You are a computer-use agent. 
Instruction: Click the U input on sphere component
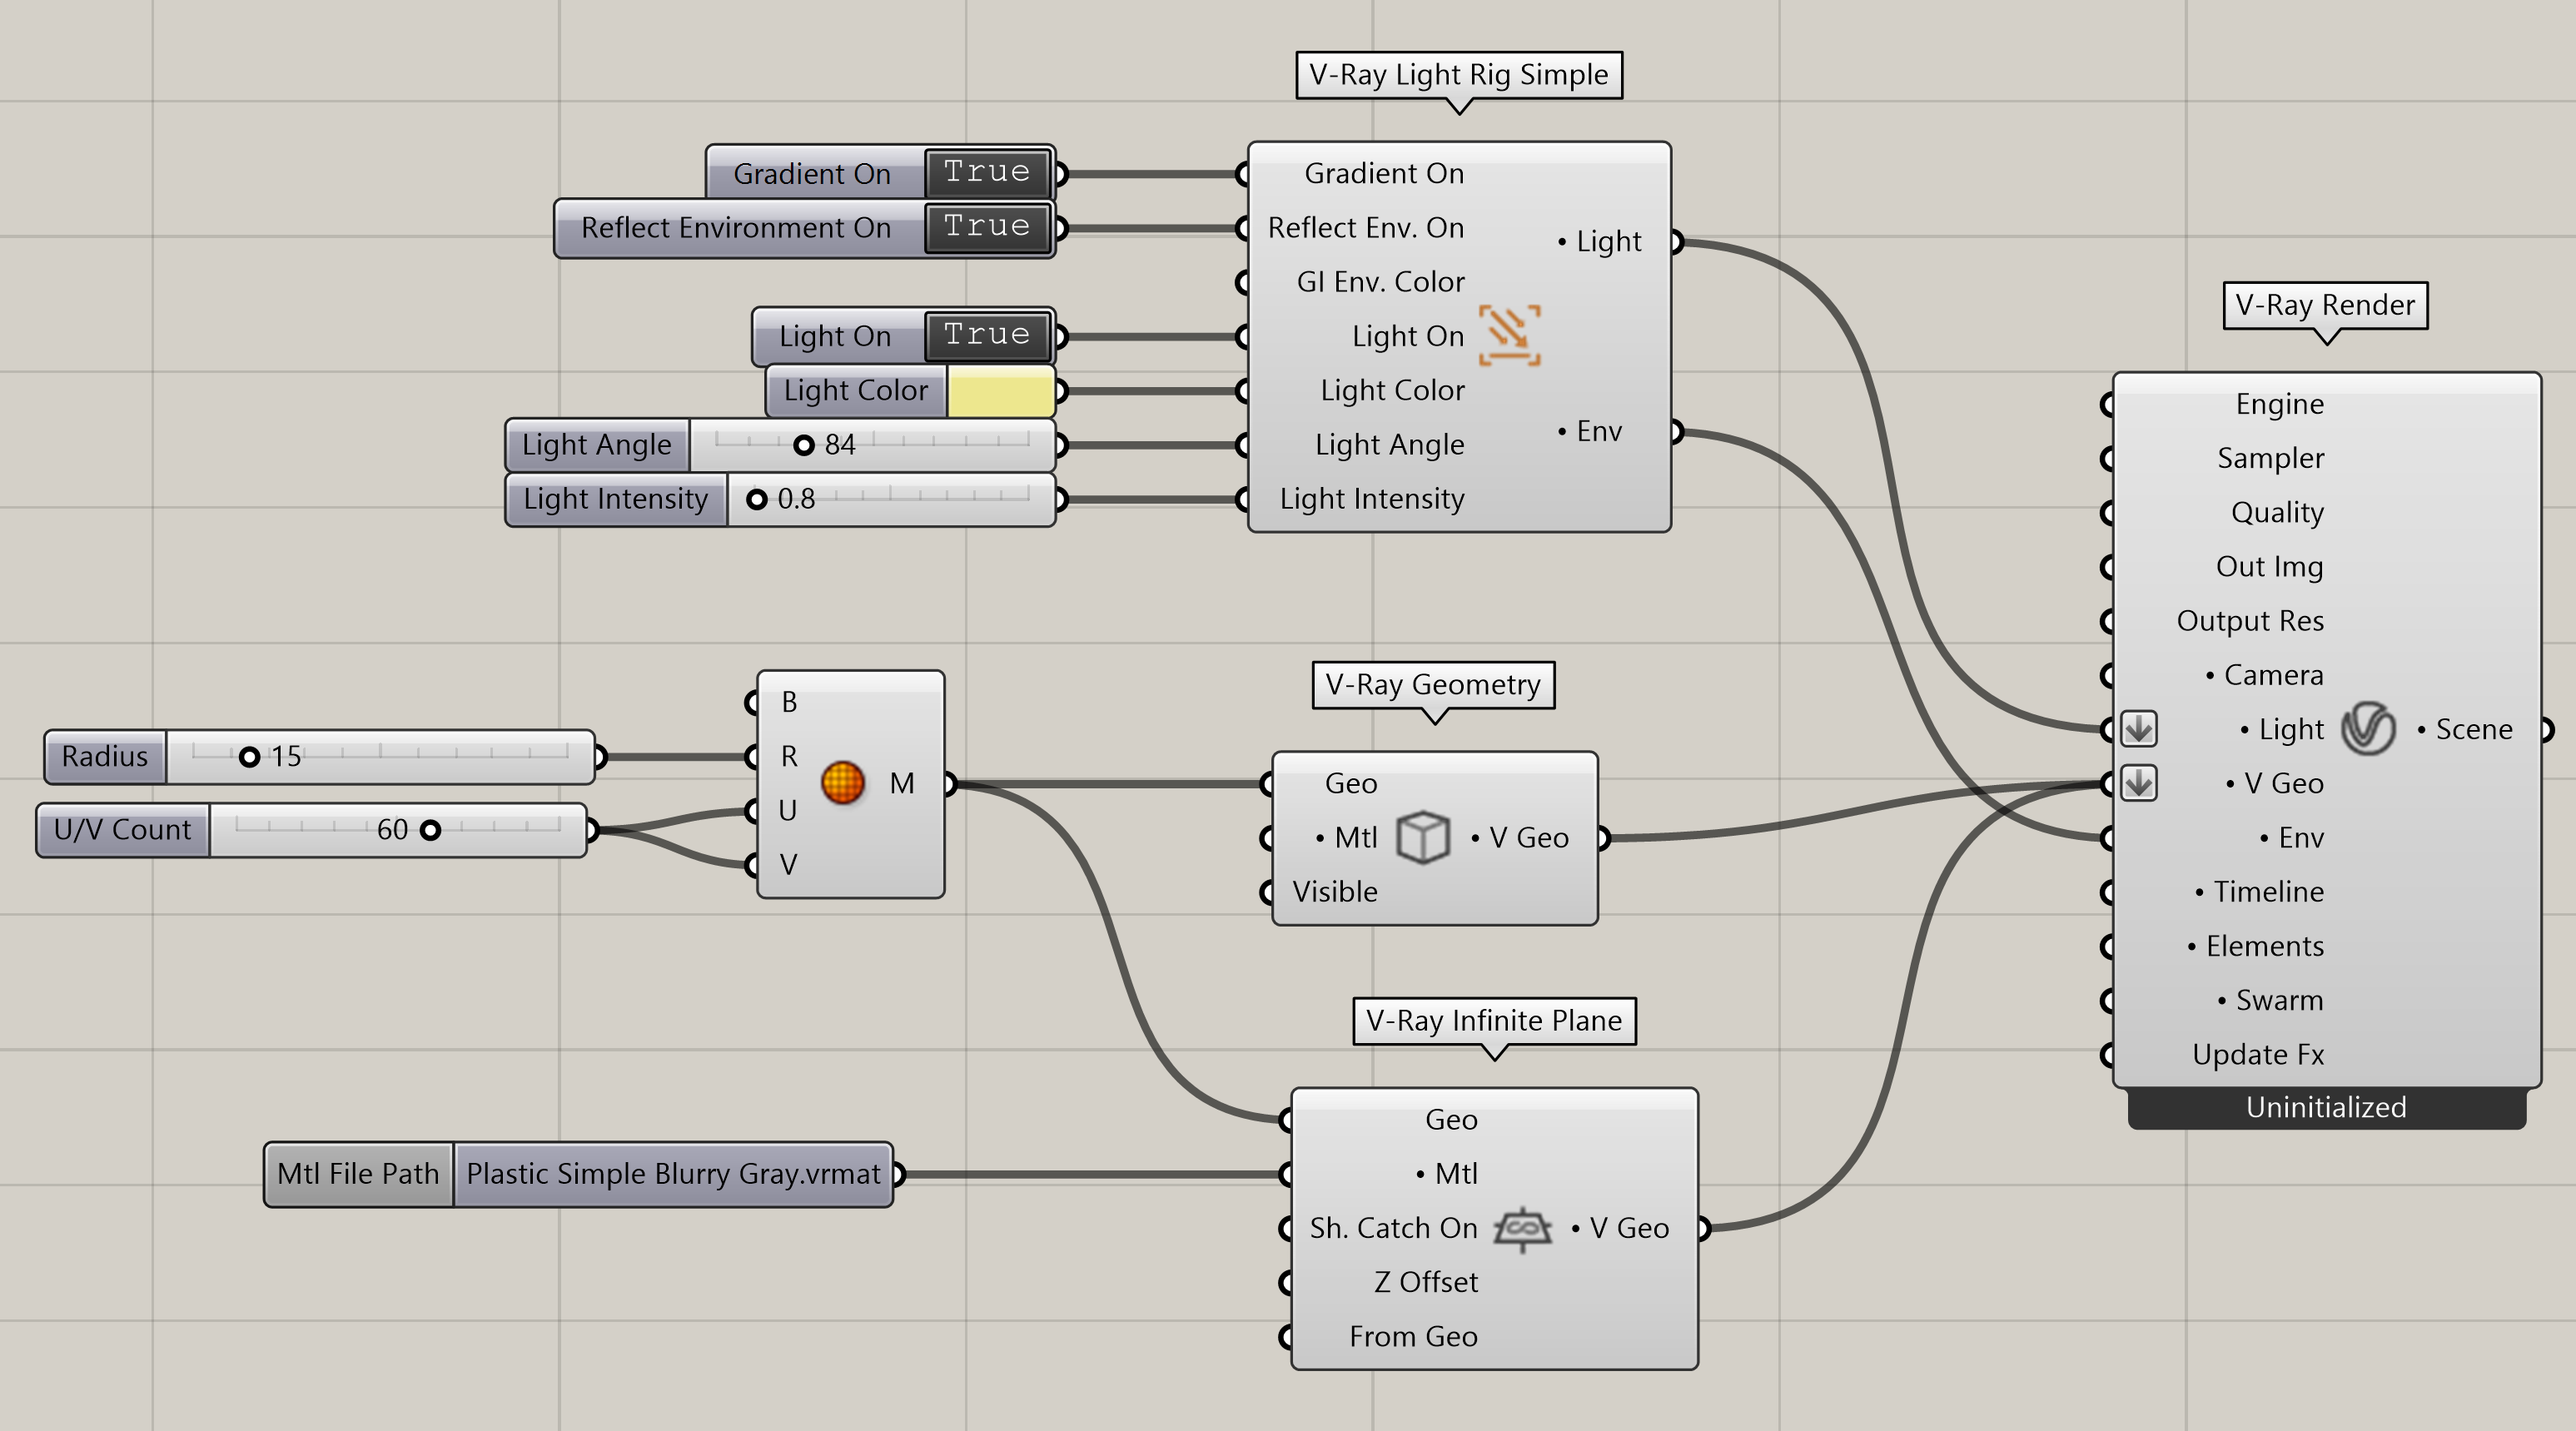click(788, 810)
